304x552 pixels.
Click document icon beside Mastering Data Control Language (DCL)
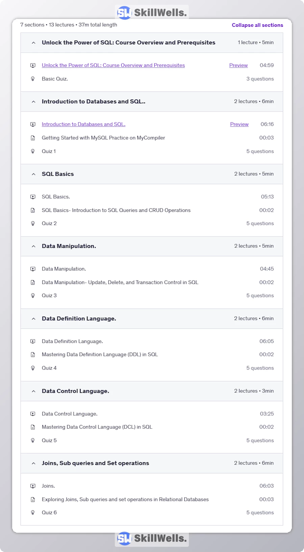coord(33,427)
